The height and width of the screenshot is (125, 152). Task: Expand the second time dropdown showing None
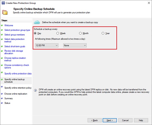point(75,45)
